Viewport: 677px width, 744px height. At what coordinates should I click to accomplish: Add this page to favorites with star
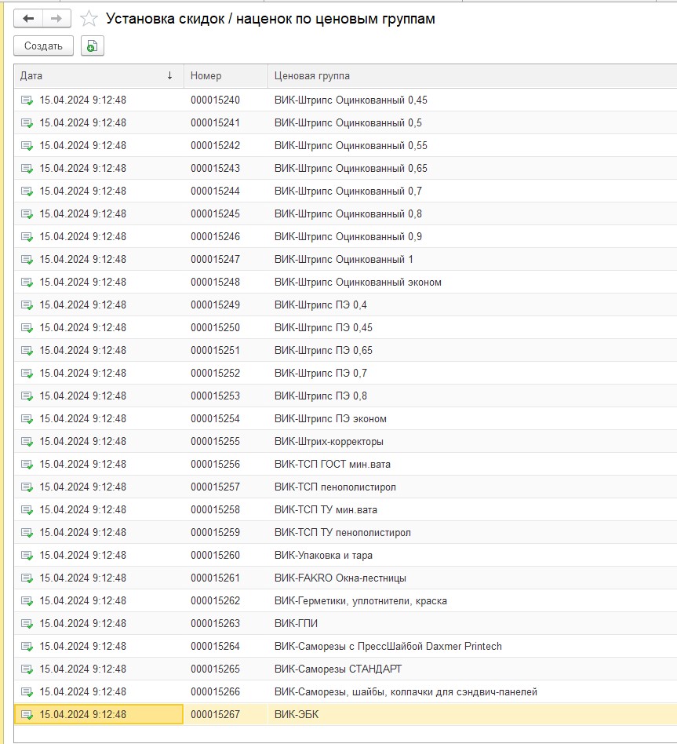point(90,19)
